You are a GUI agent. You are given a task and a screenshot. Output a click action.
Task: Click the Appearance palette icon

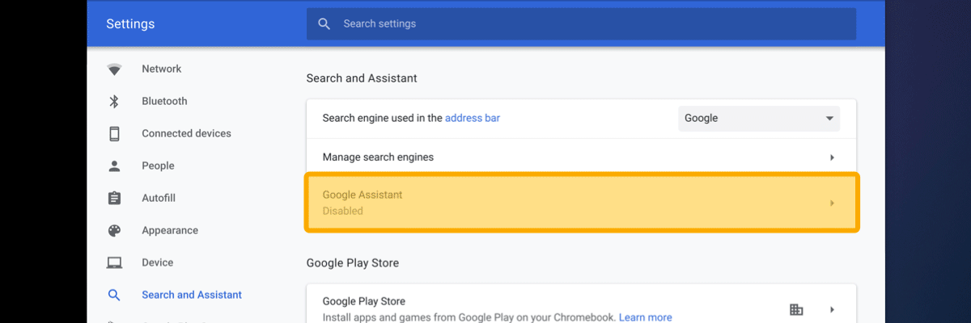[114, 230]
